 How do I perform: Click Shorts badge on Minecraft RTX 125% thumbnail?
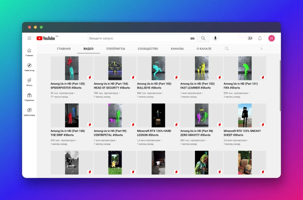[263, 125]
